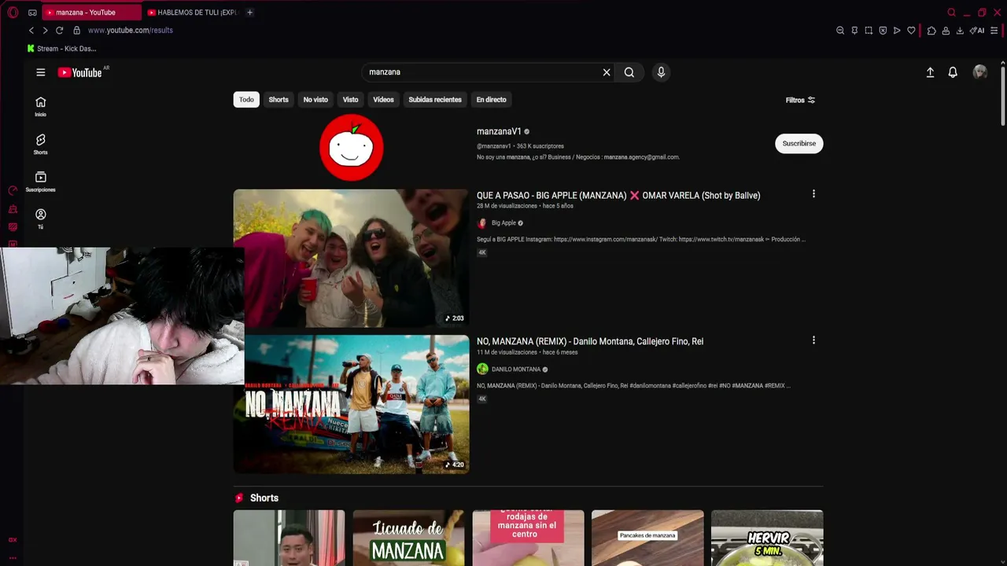Open the Opera GX main menu logo

(x=13, y=13)
